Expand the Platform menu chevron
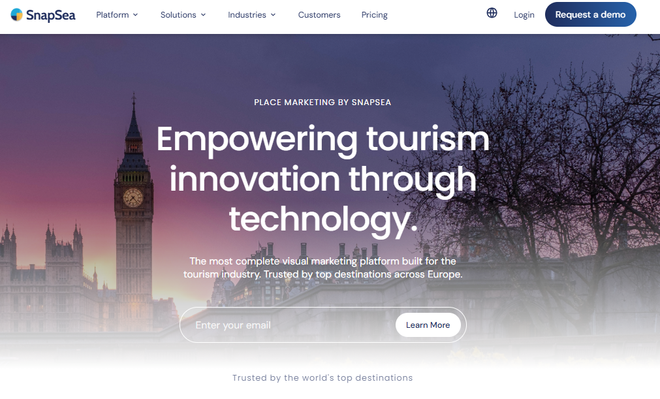This screenshot has height=399, width=660. pyautogui.click(x=136, y=15)
